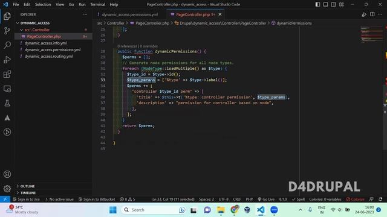Click the Colorize status bar button

click(x=355, y=200)
